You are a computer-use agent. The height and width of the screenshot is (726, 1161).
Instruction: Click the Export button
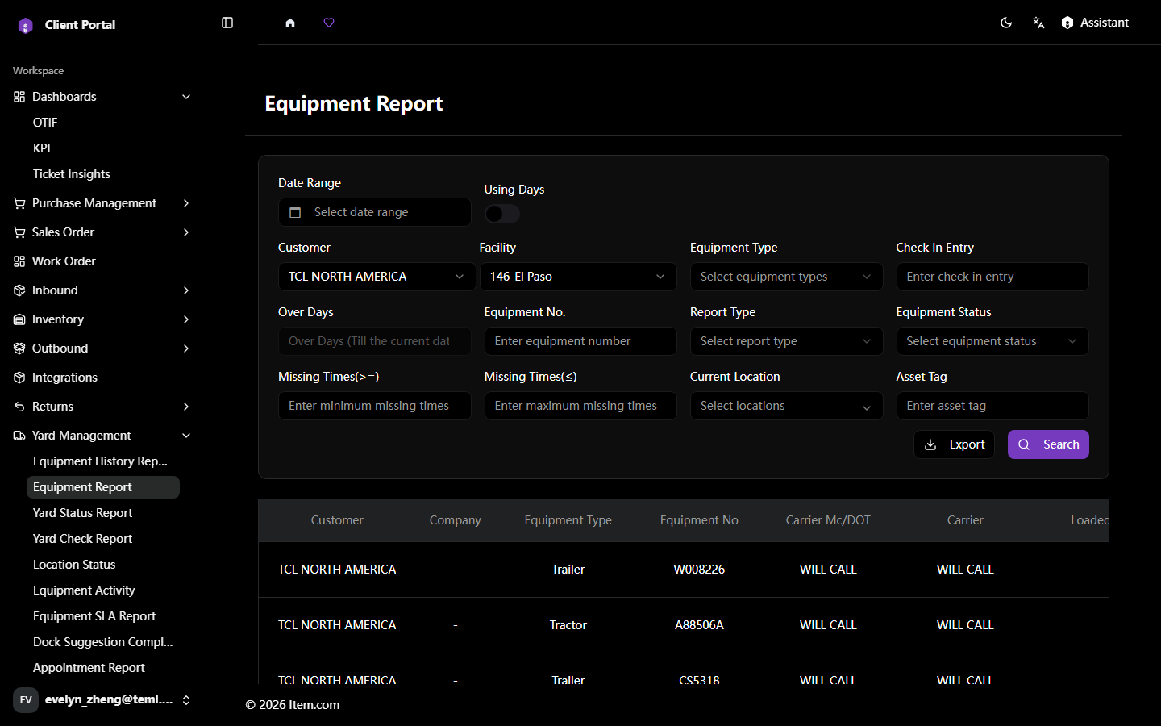click(x=954, y=444)
